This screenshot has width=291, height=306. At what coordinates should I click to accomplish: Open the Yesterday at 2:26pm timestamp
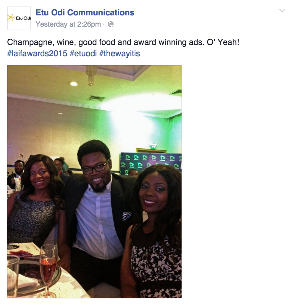click(x=68, y=24)
